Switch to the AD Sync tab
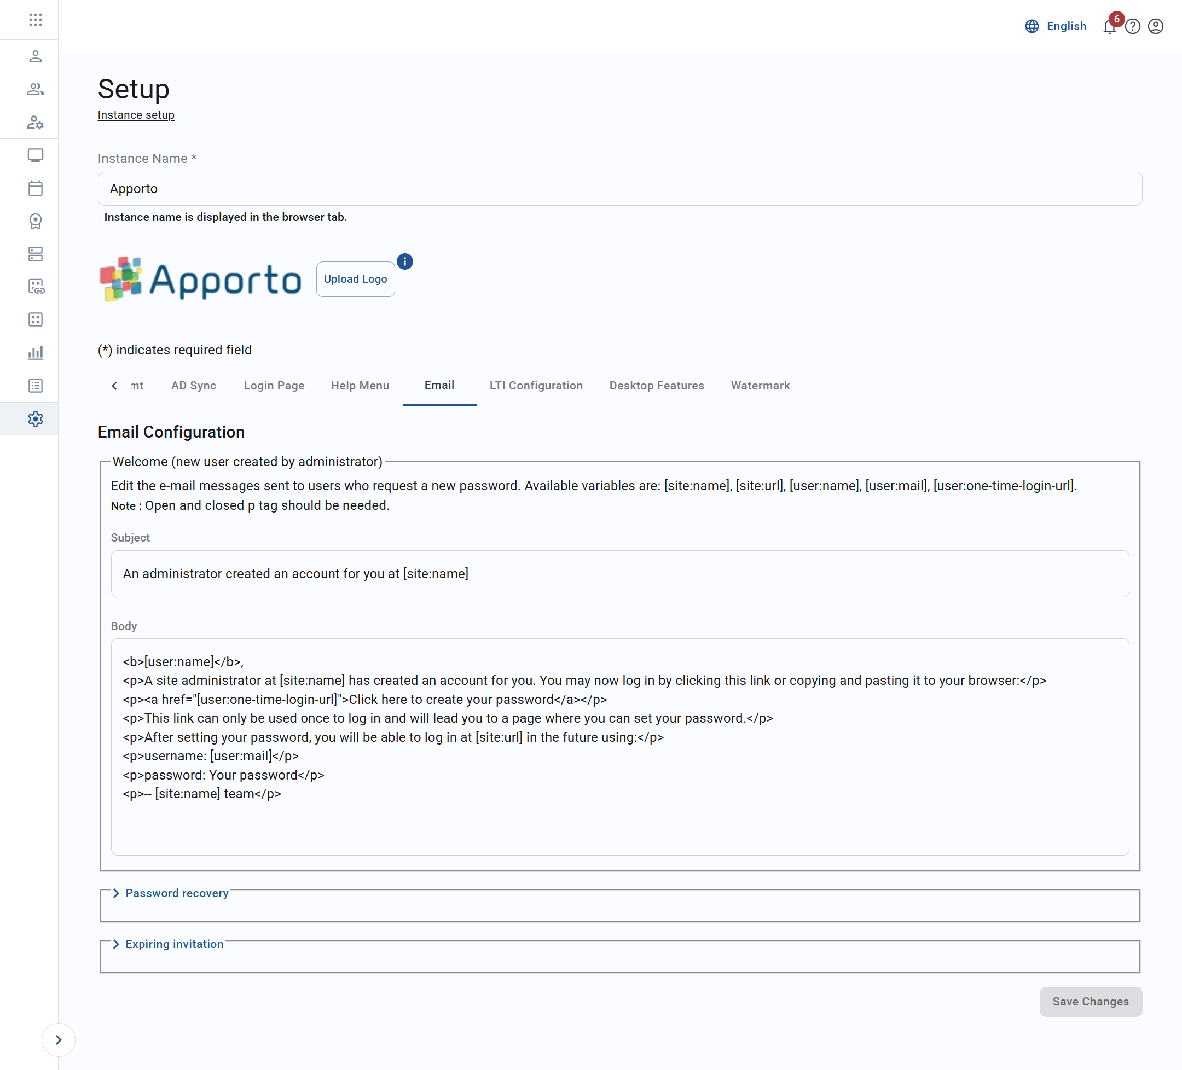This screenshot has width=1182, height=1070. [194, 385]
